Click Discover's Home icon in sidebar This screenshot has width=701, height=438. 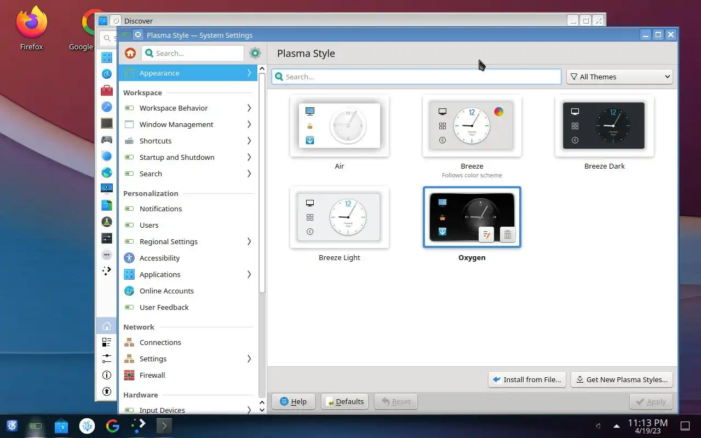(107, 326)
